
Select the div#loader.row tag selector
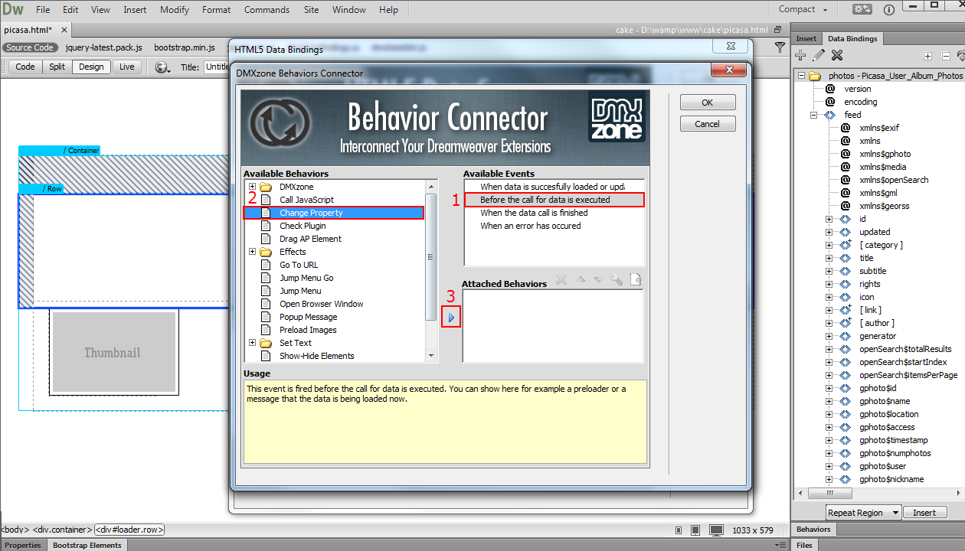click(x=129, y=530)
